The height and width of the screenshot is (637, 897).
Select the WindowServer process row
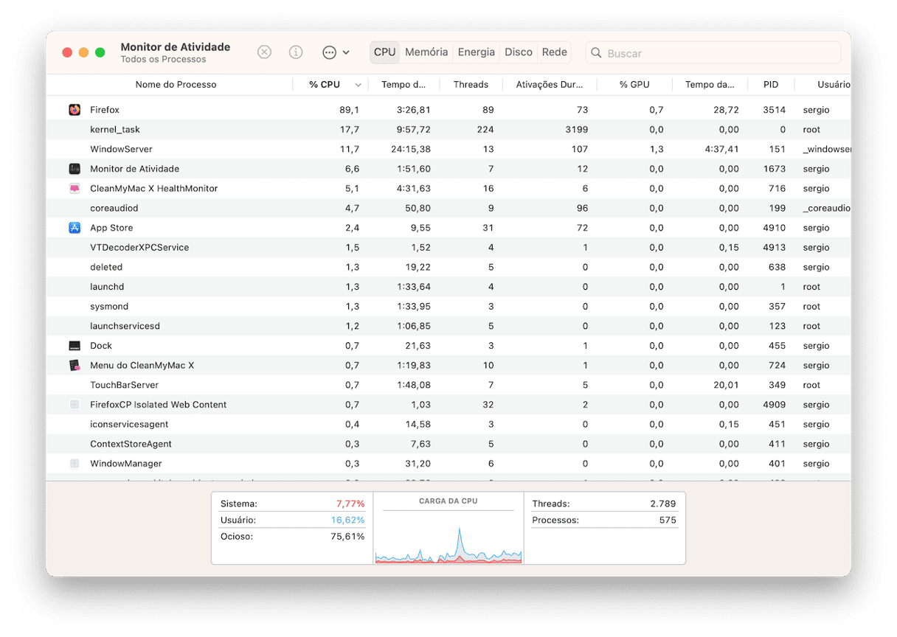click(x=448, y=150)
